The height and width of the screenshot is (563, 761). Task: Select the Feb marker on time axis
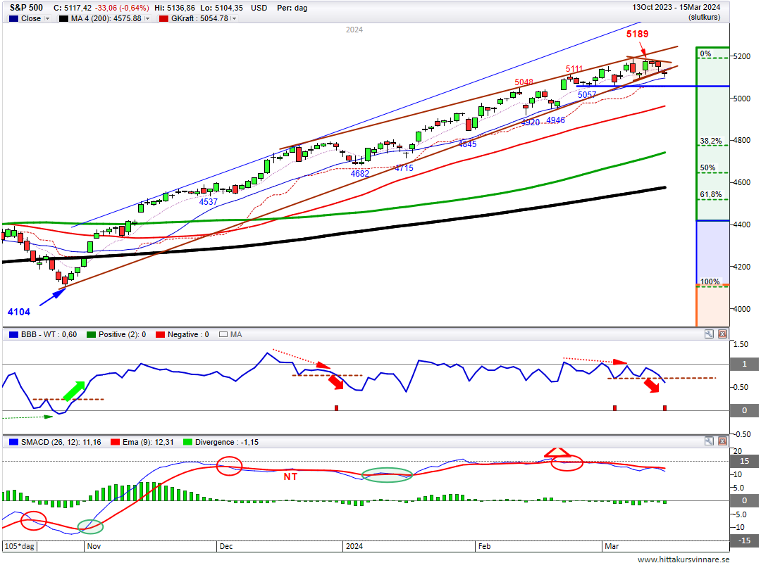(484, 546)
